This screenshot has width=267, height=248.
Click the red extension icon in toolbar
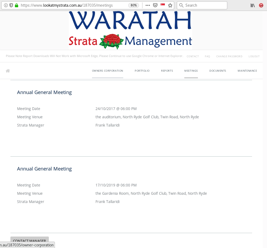[x=261, y=5]
